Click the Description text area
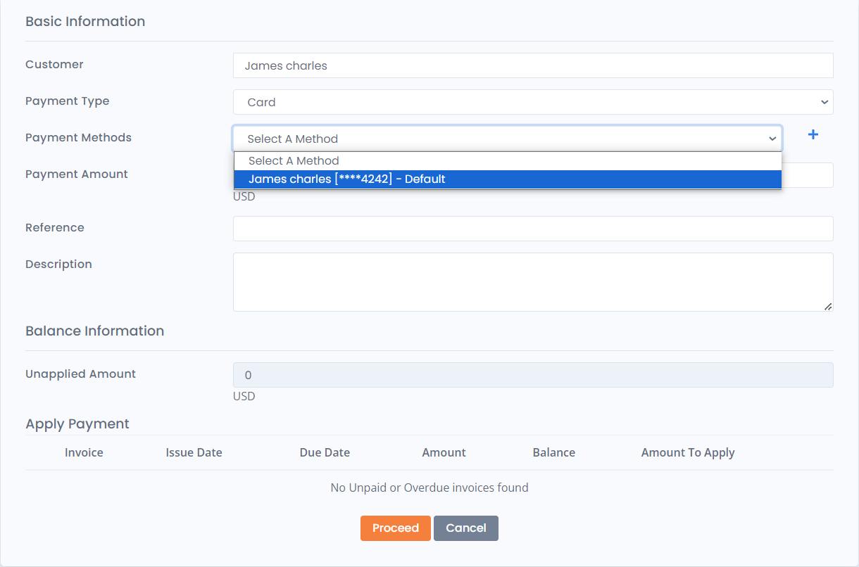This screenshot has width=859, height=567. [x=533, y=281]
